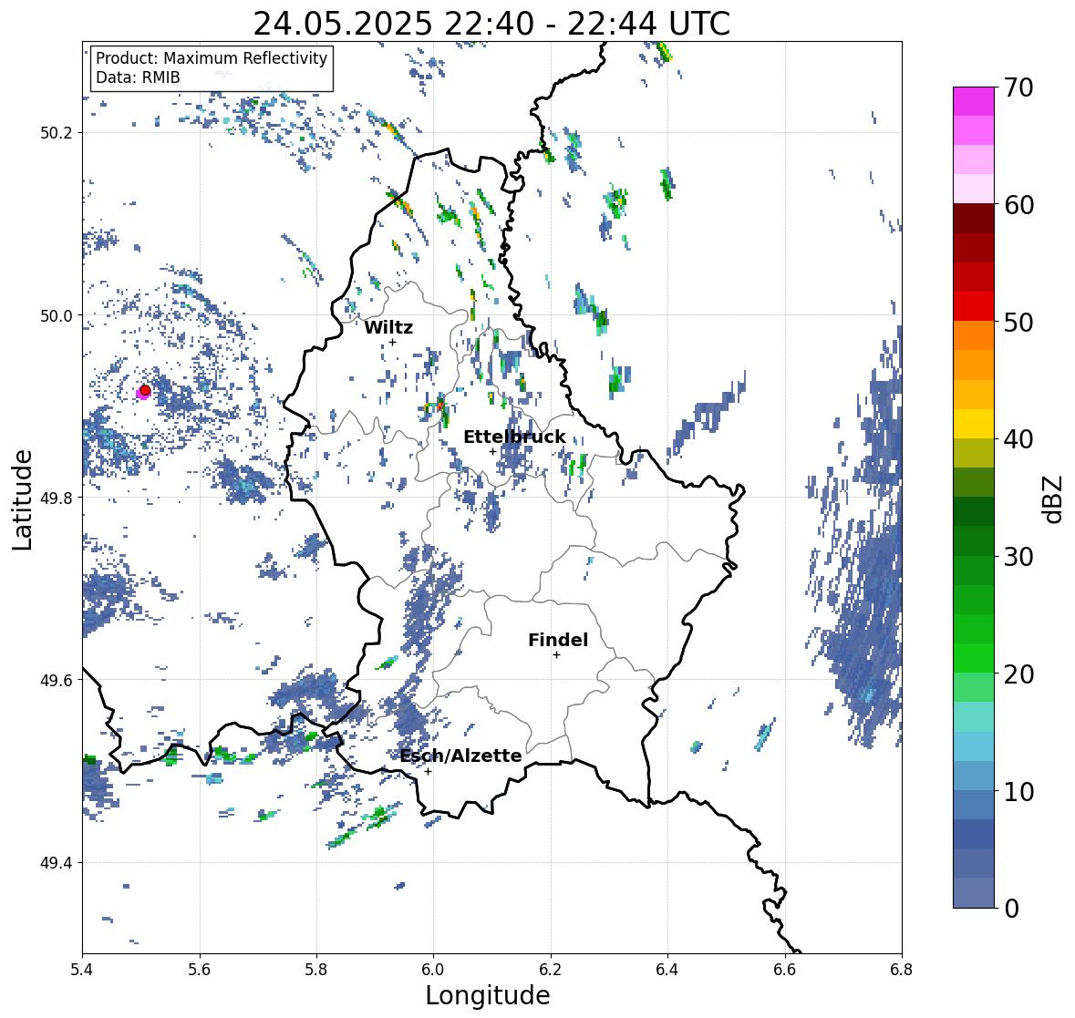The height and width of the screenshot is (1018, 1075).
Task: Click the 5.8 longitude tick label
Action: coord(316,970)
